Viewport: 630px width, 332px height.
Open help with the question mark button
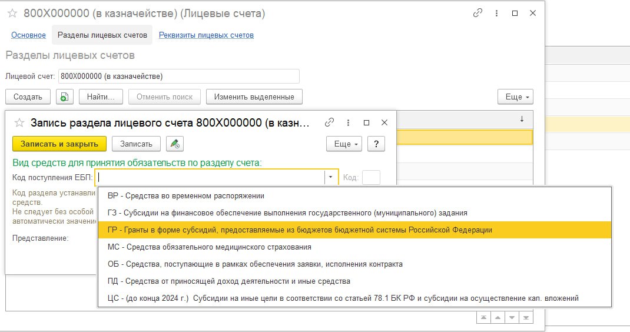pyautogui.click(x=376, y=144)
